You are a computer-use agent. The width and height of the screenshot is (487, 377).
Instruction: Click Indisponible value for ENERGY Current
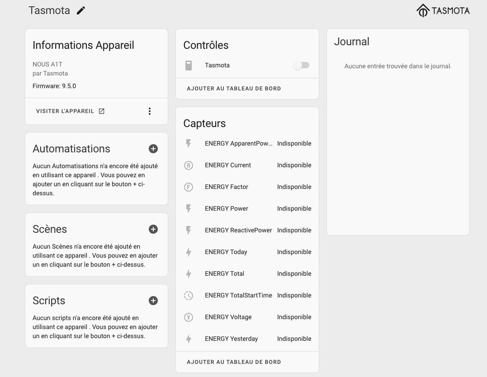coord(294,165)
